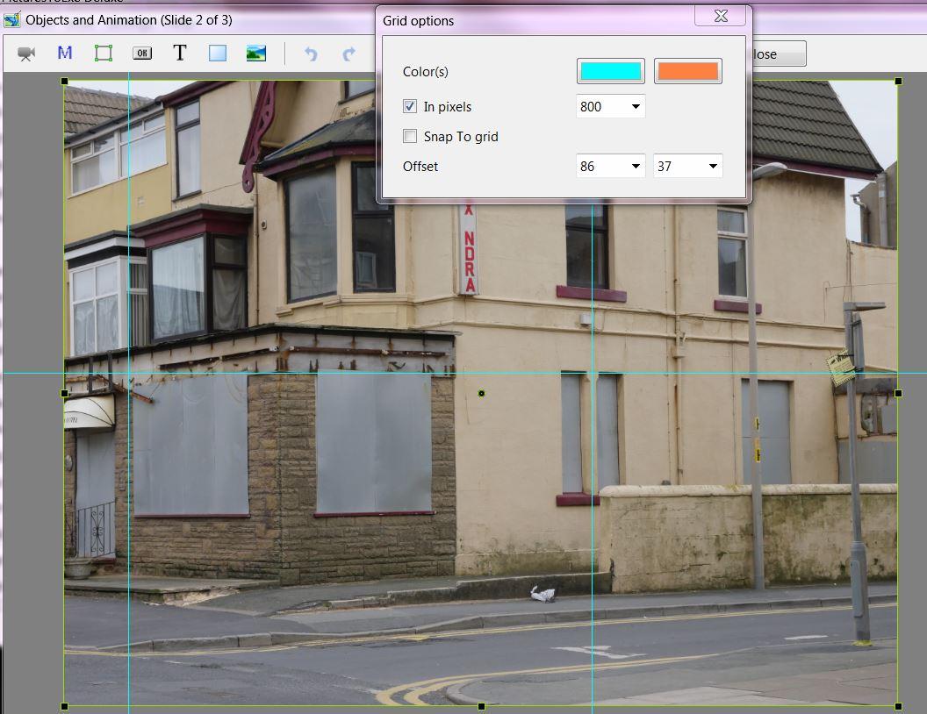Insert a blue rectangle object icon
The height and width of the screenshot is (714, 927).
[218, 54]
